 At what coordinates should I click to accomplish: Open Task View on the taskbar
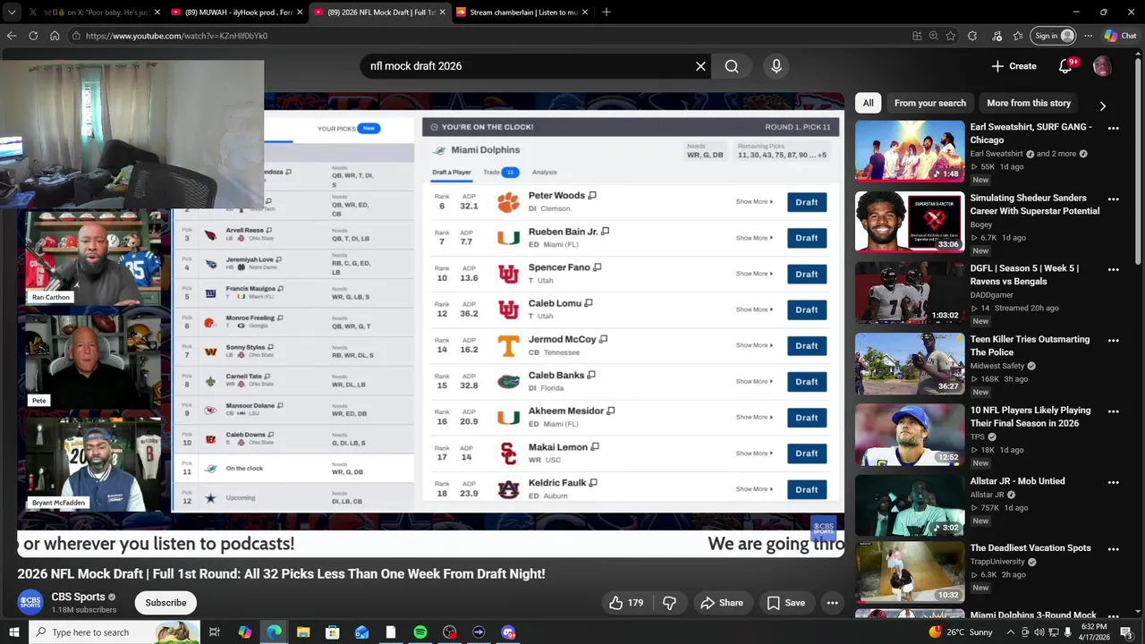point(215,632)
